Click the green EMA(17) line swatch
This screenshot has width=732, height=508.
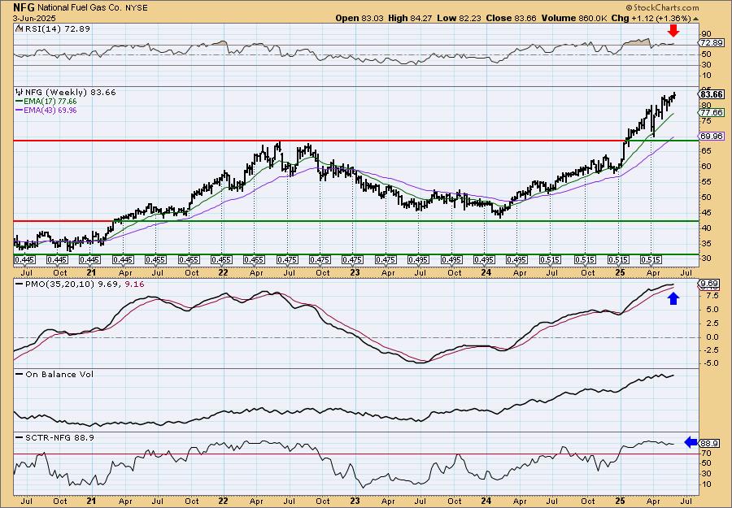20,102
